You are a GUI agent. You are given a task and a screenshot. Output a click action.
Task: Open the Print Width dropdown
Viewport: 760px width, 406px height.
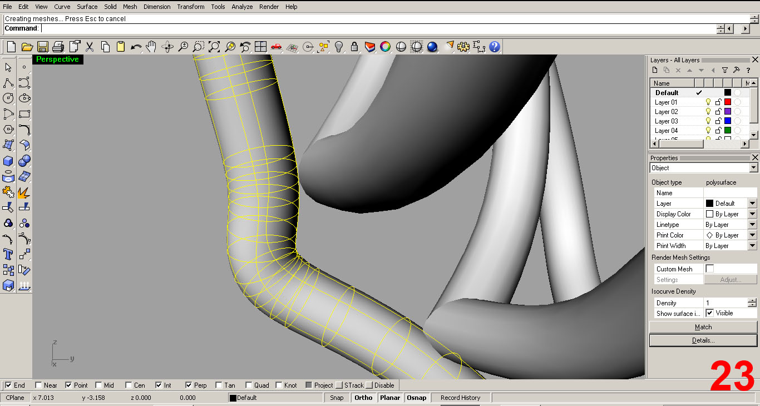tap(752, 246)
